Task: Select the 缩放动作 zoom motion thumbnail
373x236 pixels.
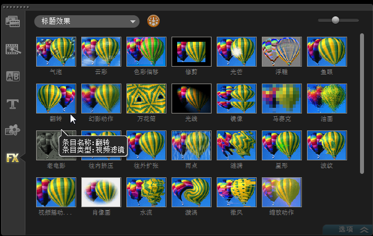Action: 282,192
